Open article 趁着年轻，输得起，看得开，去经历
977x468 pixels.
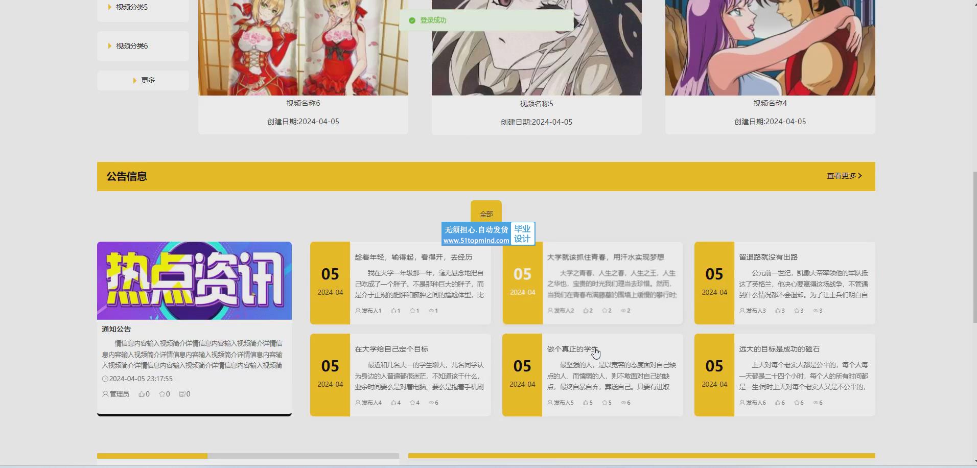(413, 257)
